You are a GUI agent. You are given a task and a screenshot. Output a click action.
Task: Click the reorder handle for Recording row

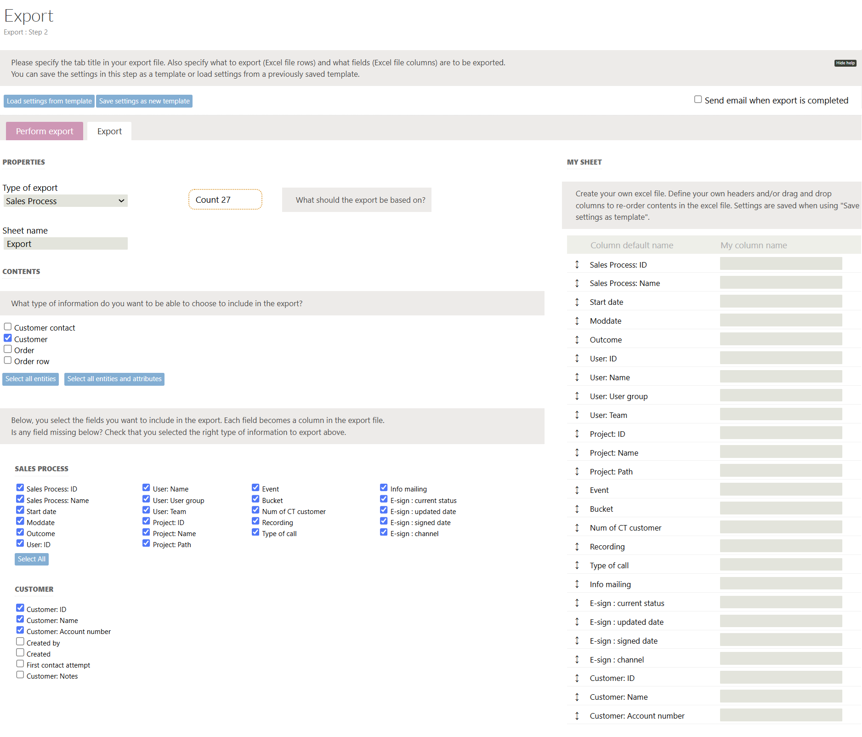577,547
